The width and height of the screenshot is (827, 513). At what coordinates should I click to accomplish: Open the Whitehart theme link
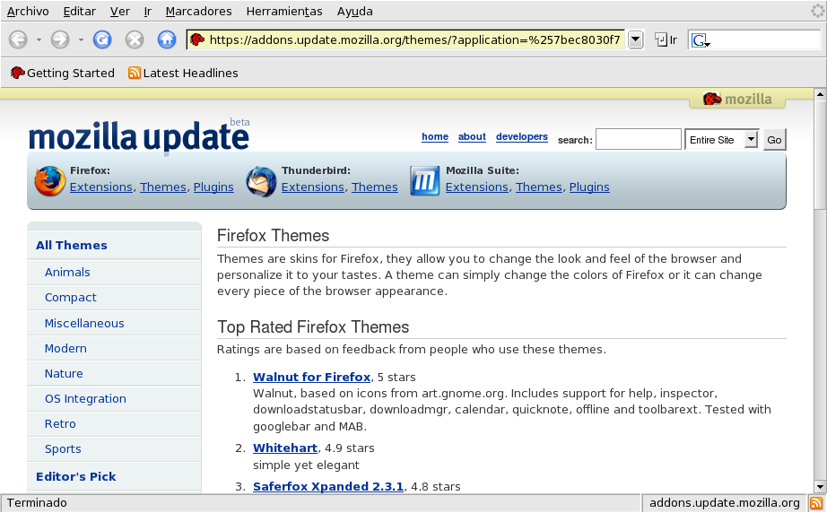(285, 448)
